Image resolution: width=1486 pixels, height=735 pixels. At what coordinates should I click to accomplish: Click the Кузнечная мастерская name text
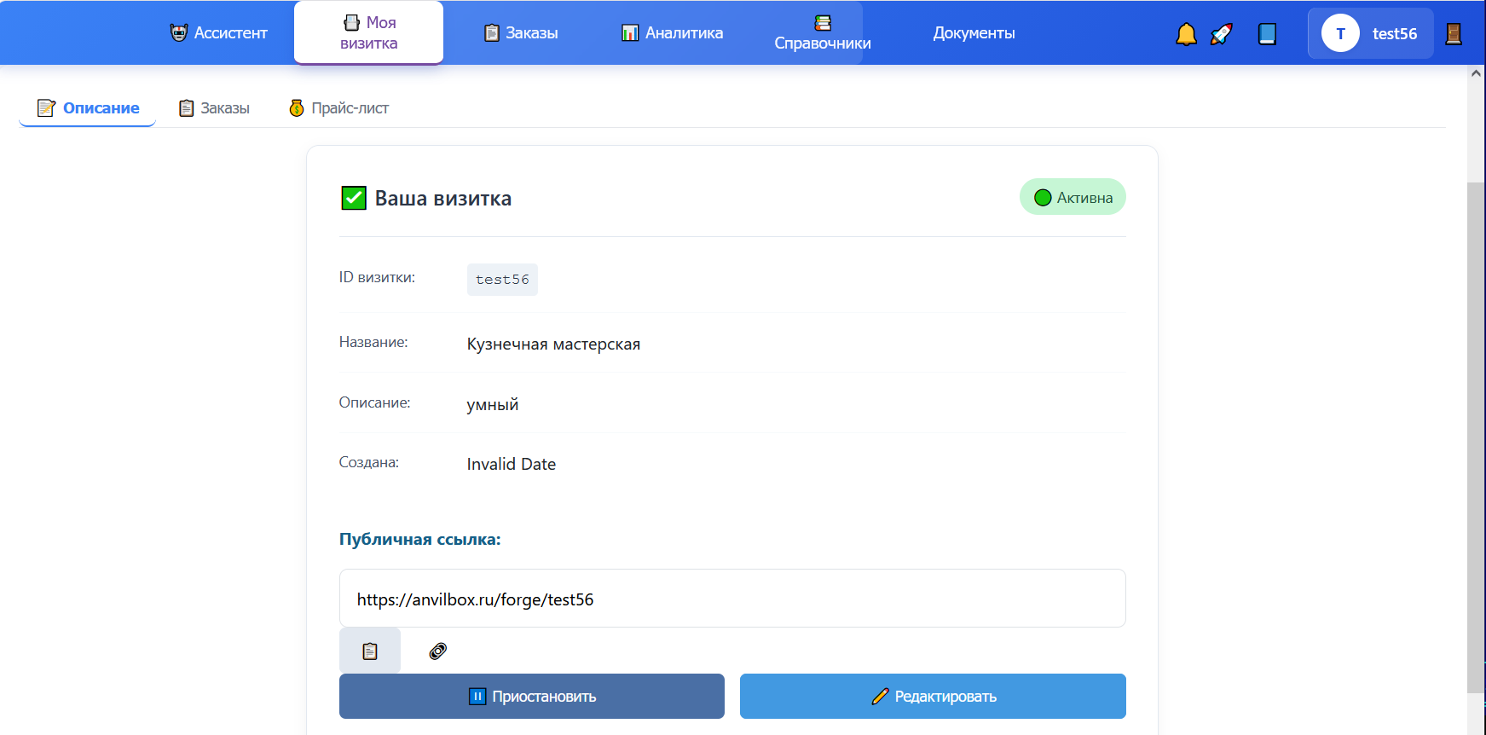553,344
